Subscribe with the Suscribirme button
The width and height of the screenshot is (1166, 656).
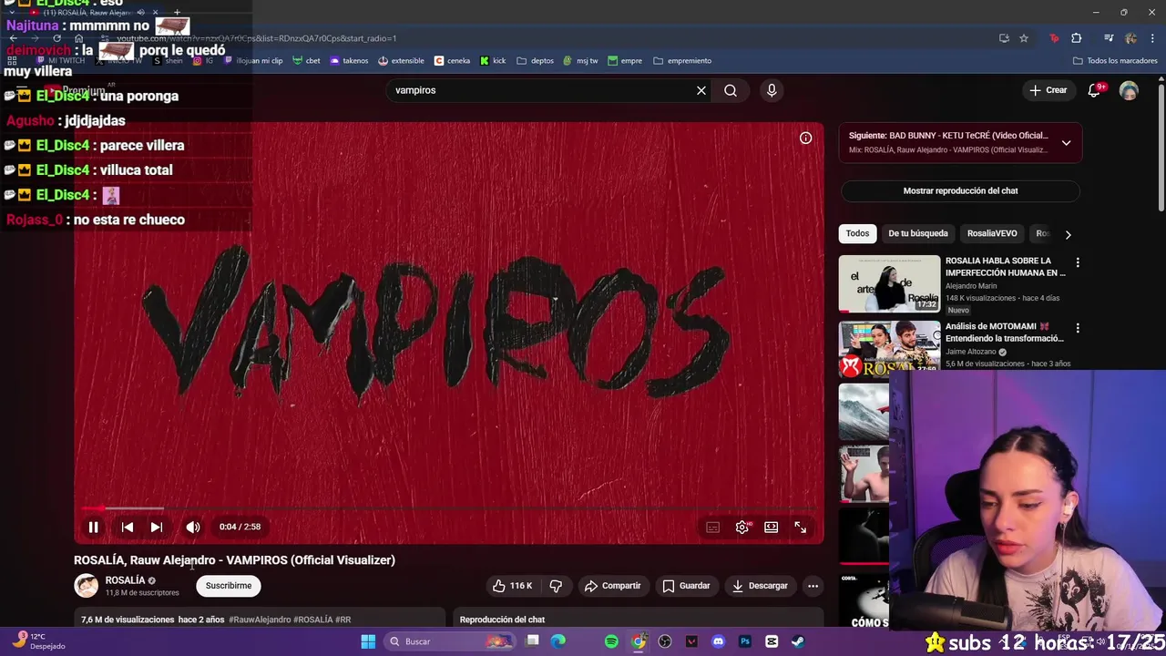tap(229, 586)
